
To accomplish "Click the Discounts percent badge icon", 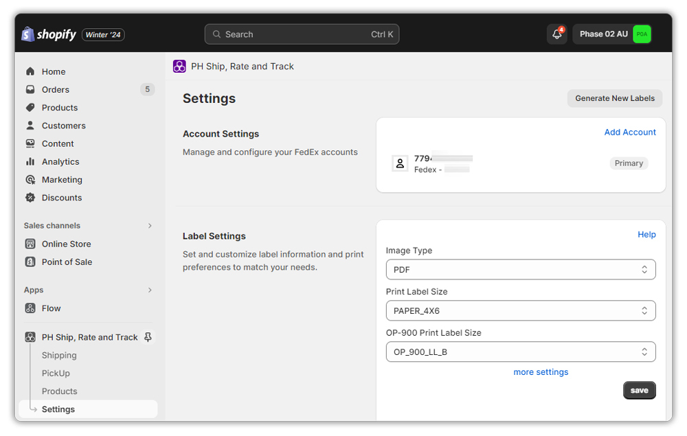I will (x=30, y=198).
